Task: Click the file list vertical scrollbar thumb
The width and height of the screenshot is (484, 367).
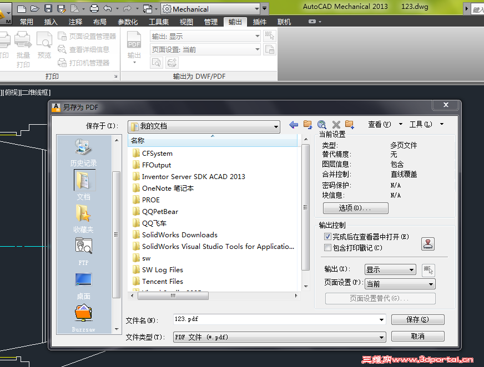Action: 306,207
